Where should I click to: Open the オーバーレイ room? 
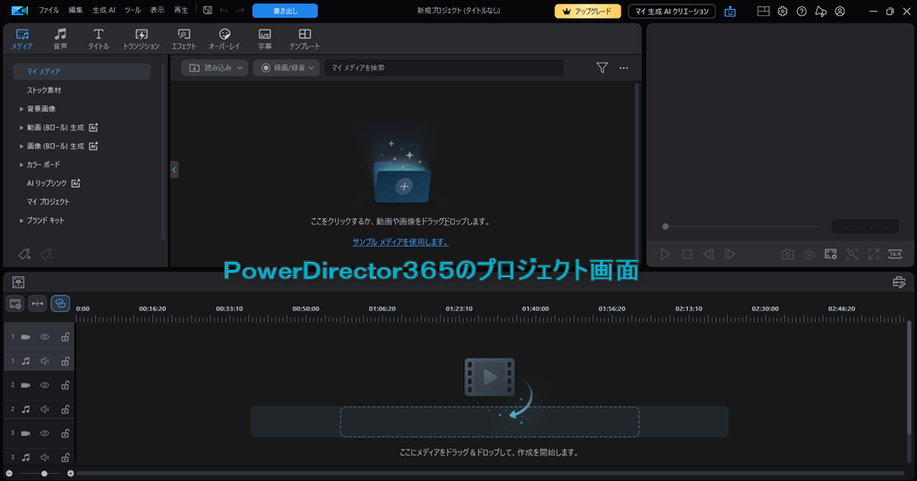[x=225, y=38]
